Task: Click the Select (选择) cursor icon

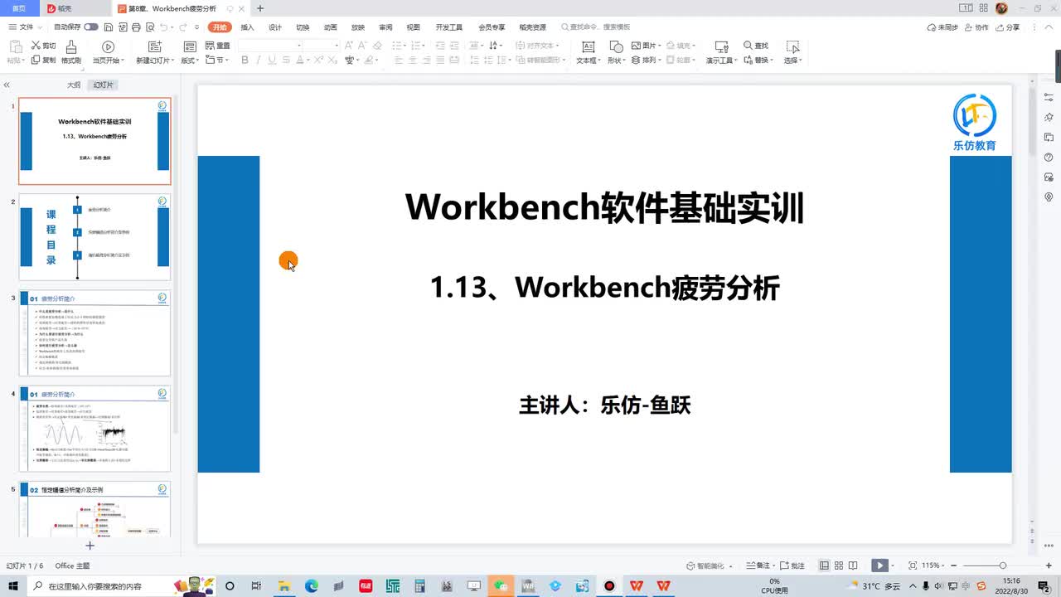Action: coord(792,47)
